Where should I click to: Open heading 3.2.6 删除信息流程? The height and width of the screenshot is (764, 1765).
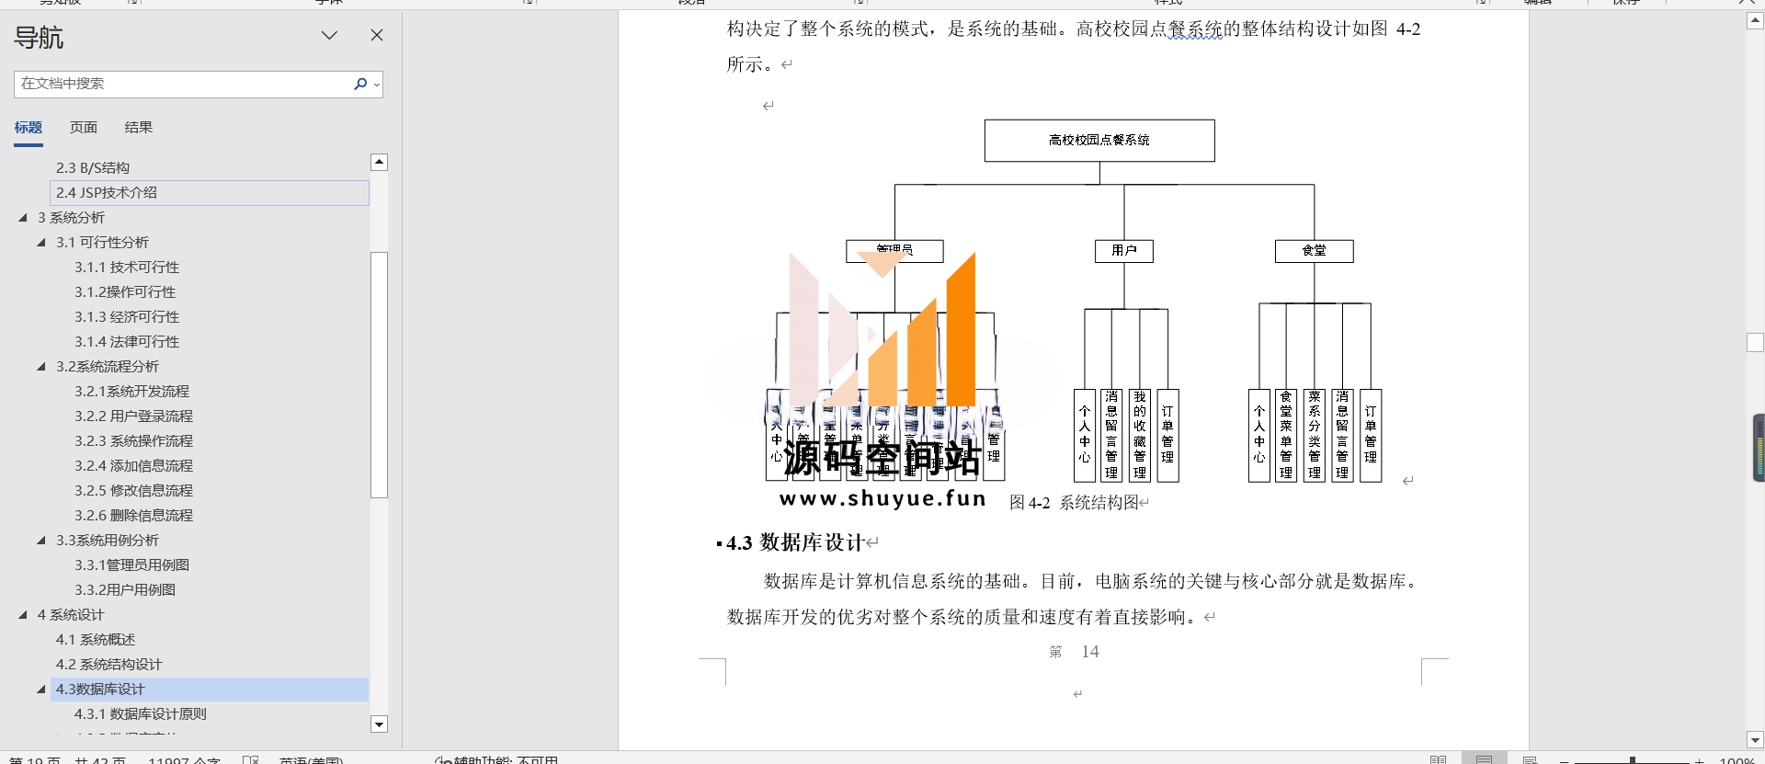click(x=133, y=516)
